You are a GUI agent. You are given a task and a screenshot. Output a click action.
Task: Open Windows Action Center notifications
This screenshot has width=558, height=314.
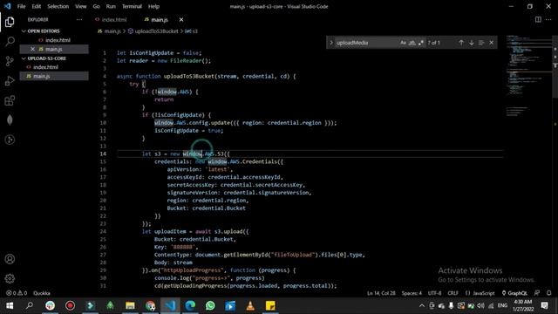coord(544,305)
